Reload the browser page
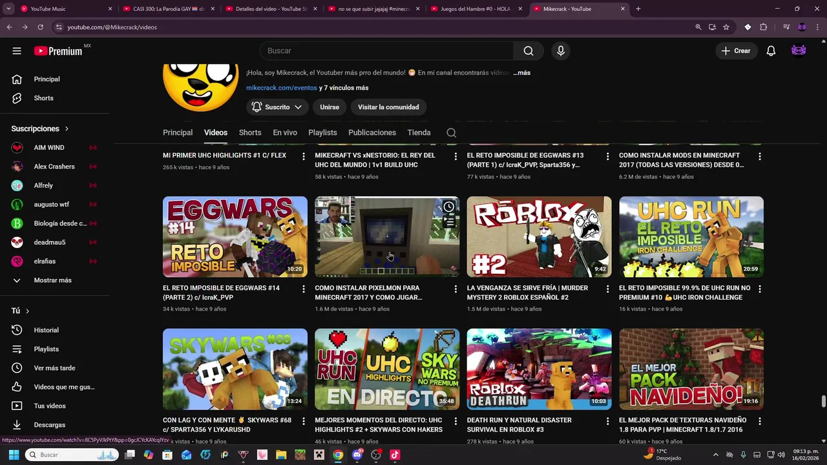827x465 pixels. coord(40,27)
